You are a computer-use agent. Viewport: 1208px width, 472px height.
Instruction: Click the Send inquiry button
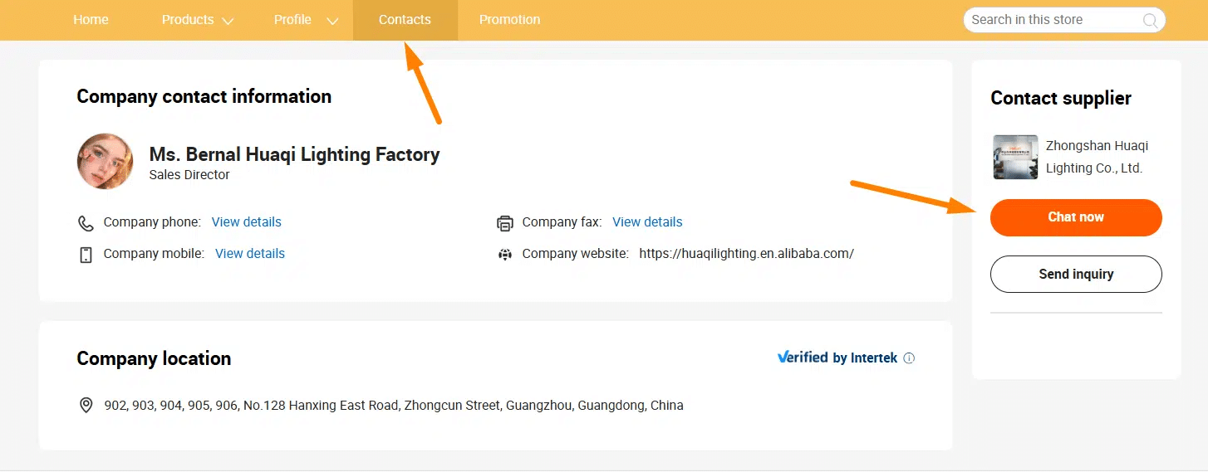[x=1076, y=275]
